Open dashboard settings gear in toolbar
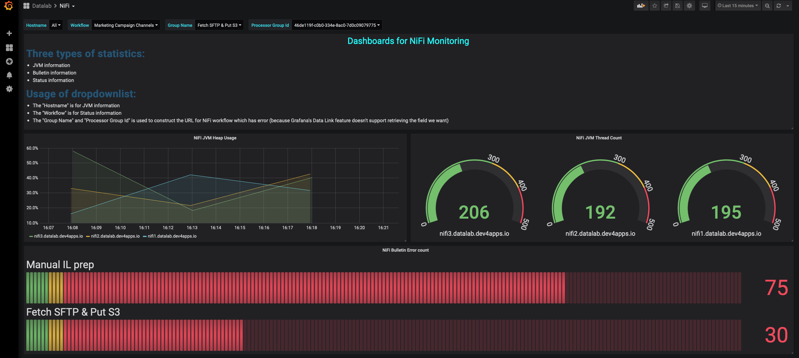 coord(689,6)
